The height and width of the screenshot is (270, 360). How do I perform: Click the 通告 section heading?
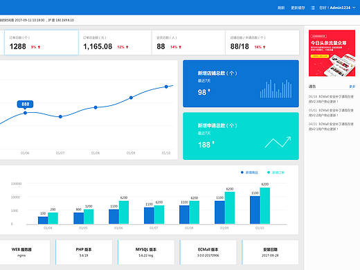[312, 87]
